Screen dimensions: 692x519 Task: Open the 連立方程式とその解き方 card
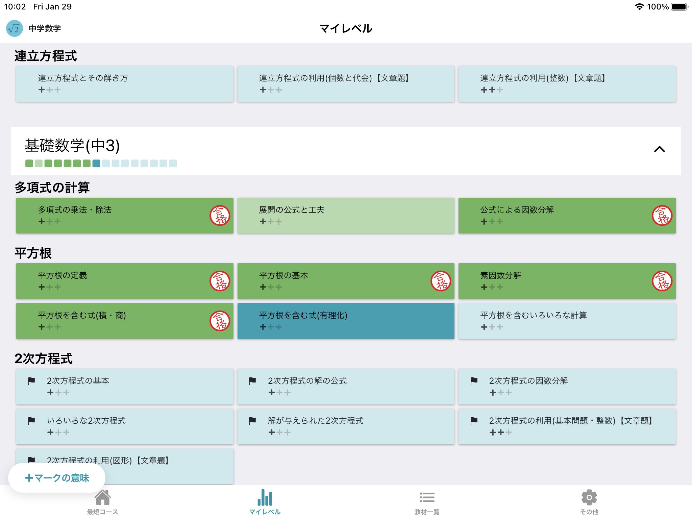coord(125,83)
